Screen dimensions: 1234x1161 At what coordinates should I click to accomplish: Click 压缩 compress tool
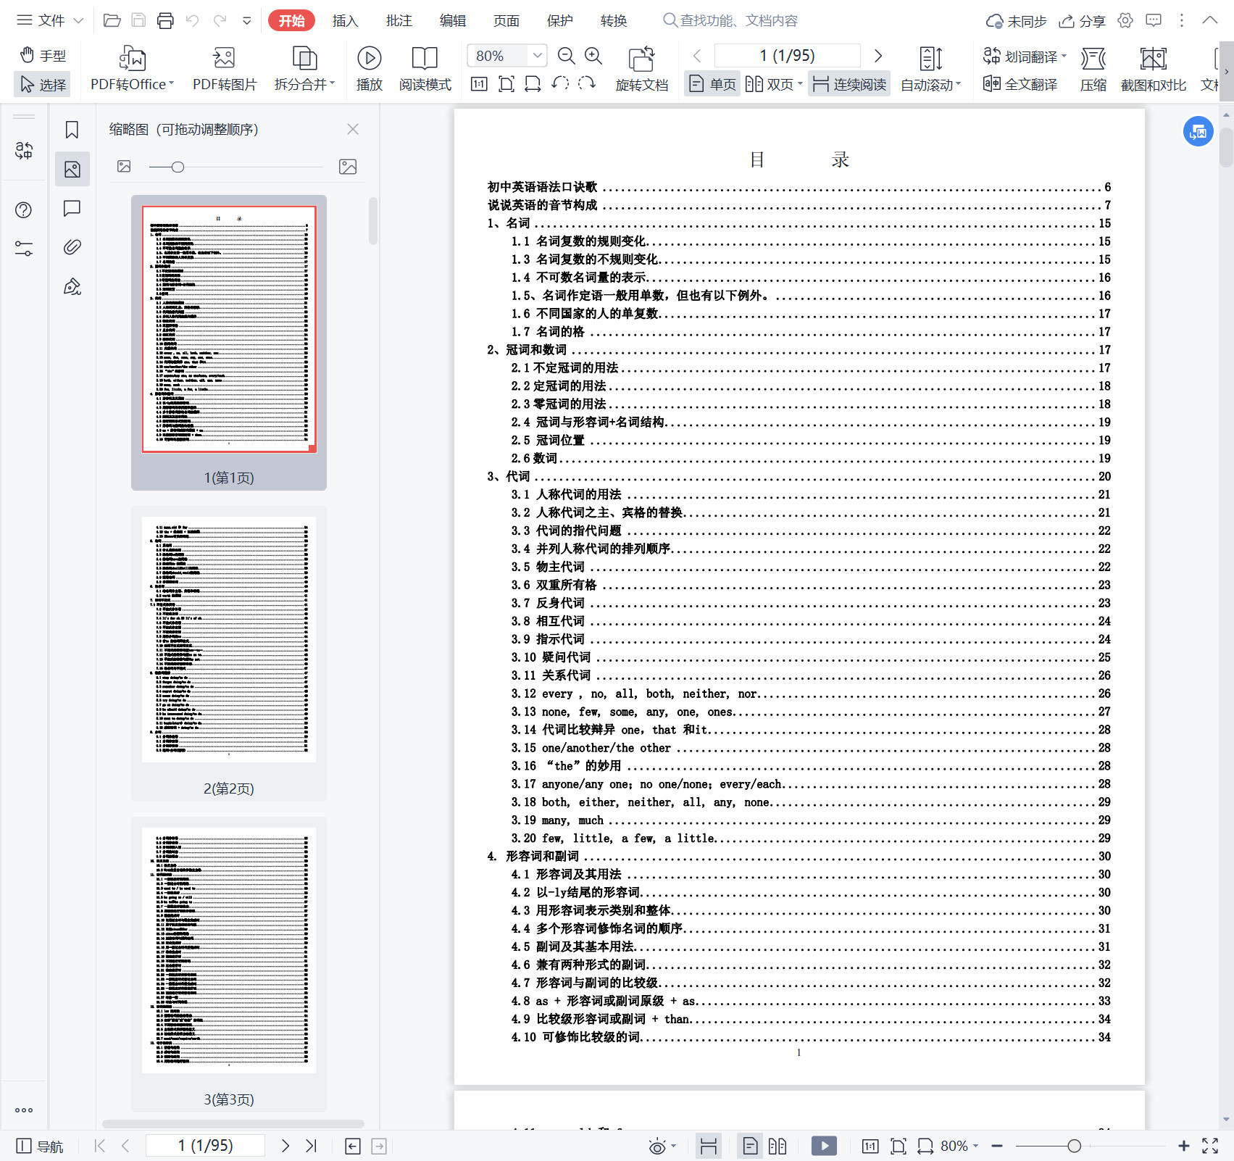(1093, 69)
